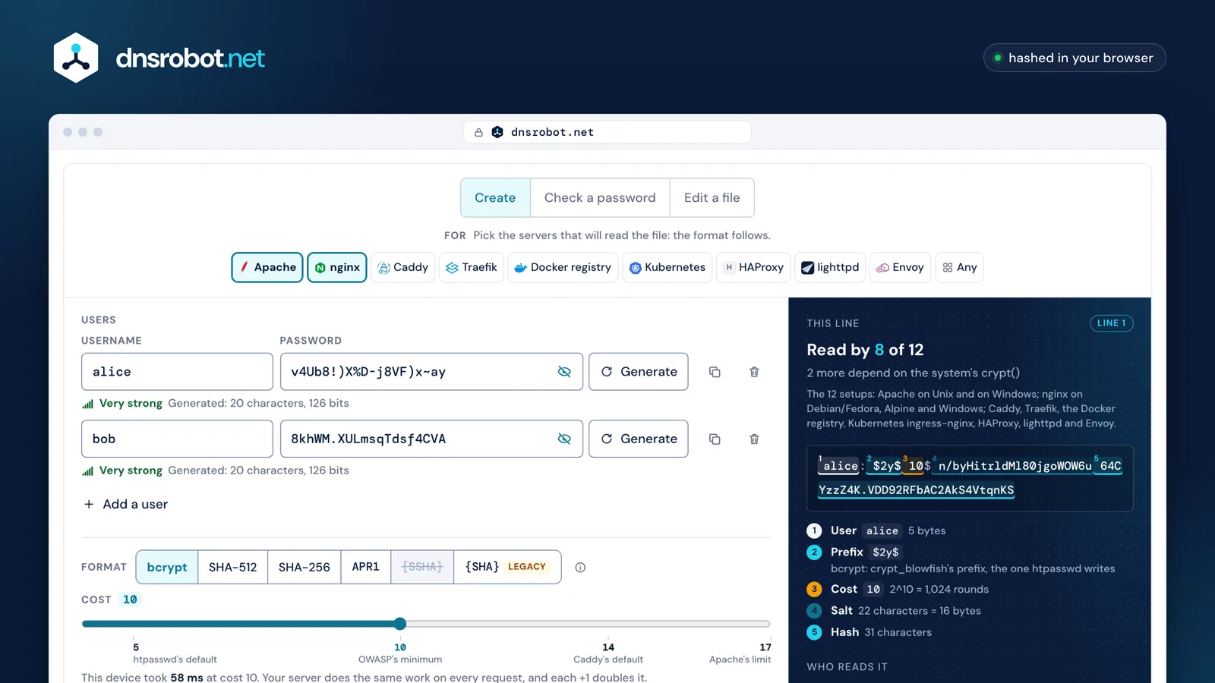Image resolution: width=1215 pixels, height=683 pixels.
Task: Open the format info icon
Action: [580, 567]
